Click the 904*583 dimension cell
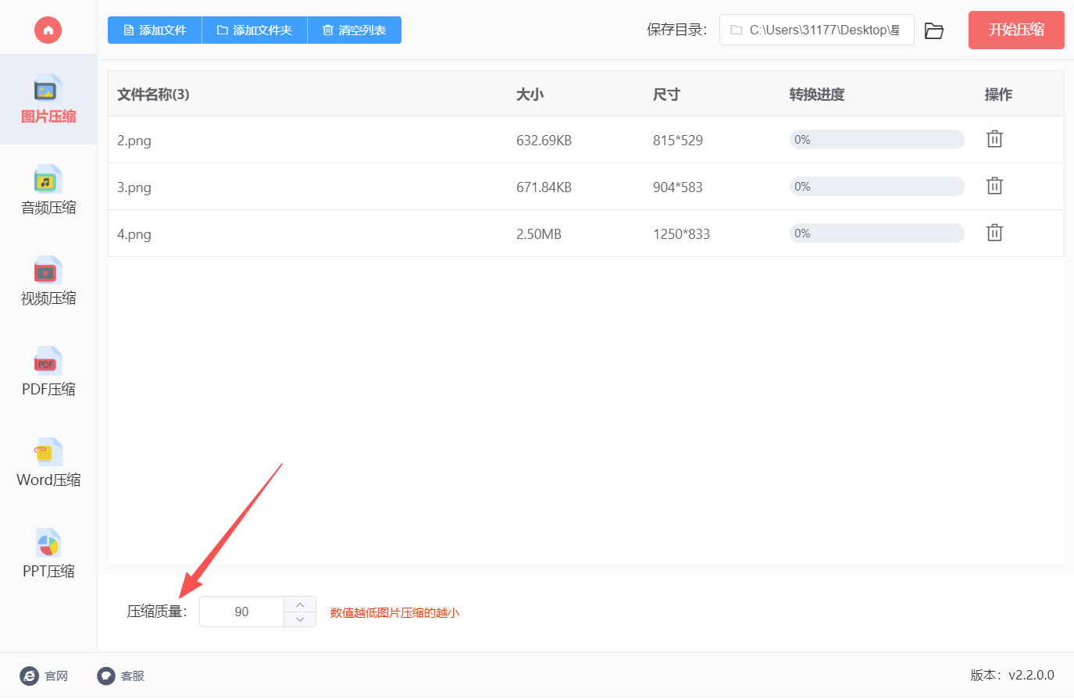The height and width of the screenshot is (699, 1074). [678, 187]
